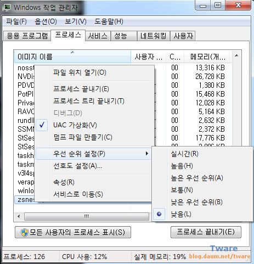Image resolution: width=254 pixels, height=264 pixels.
Task: Click CPU 사용: 12% status text
Action: click(84, 257)
